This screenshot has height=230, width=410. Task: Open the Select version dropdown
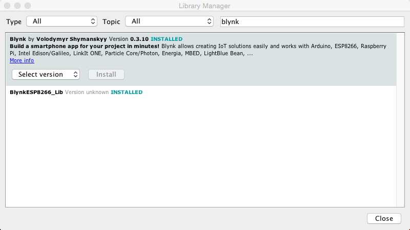click(46, 74)
